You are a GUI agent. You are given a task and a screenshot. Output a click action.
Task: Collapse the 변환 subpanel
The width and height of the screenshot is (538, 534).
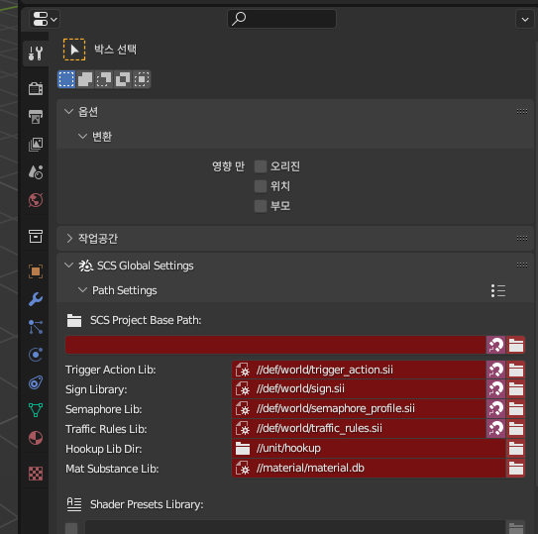[x=82, y=137]
